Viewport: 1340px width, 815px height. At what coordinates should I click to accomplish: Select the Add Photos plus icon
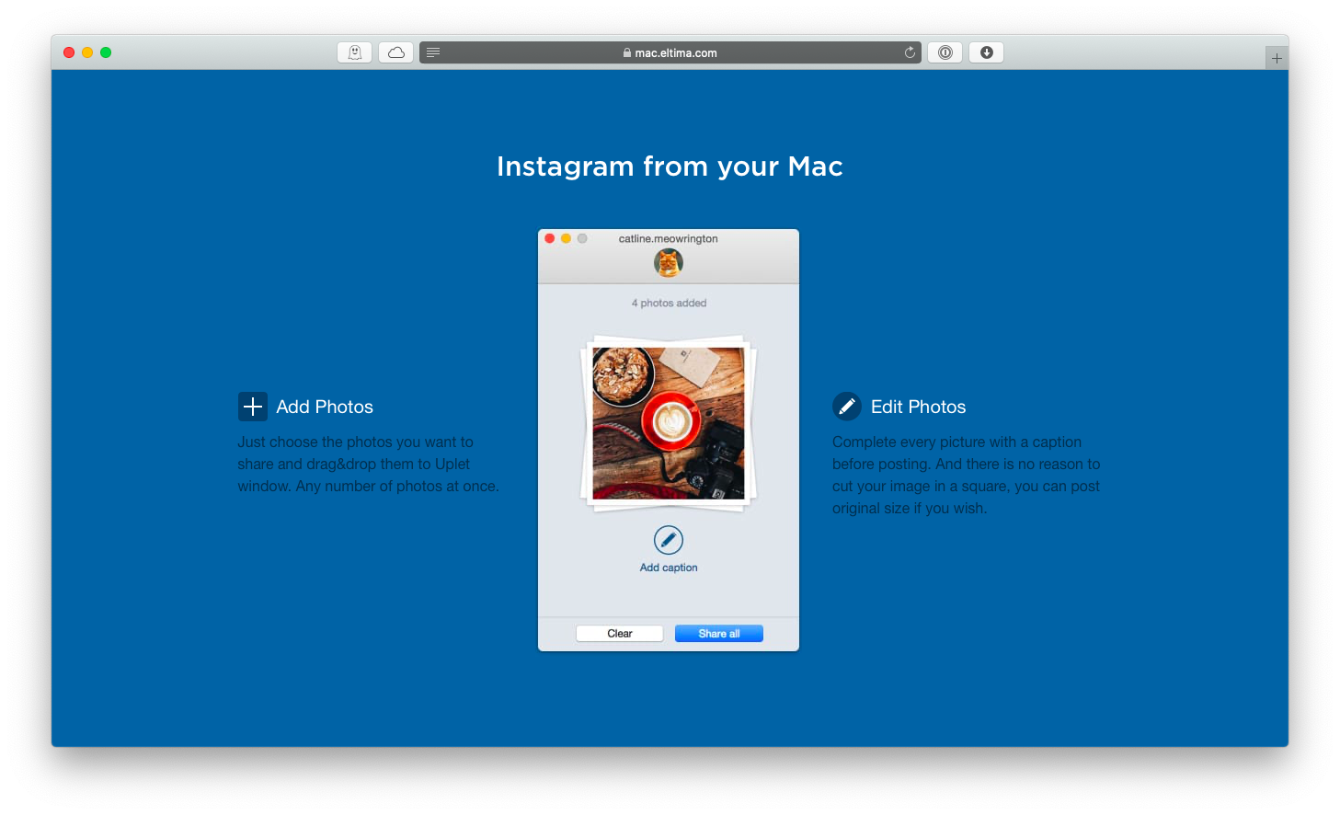pyautogui.click(x=252, y=406)
